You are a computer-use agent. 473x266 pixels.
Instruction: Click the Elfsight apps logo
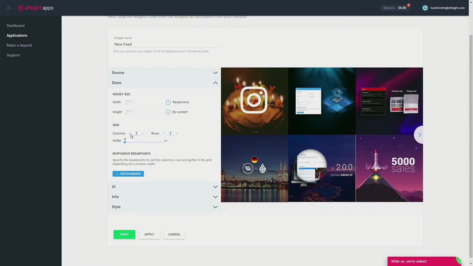(35, 8)
